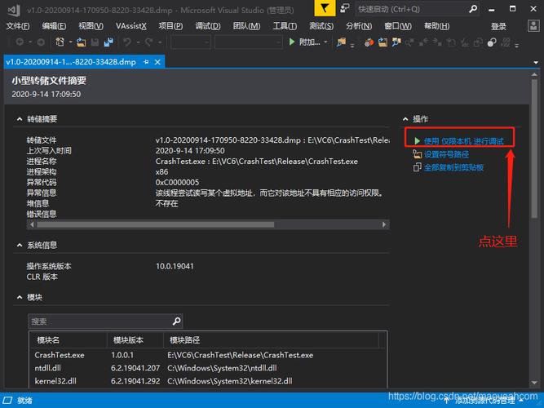Collapse the 系统信息 section
This screenshot has height=408, width=544.
click(x=20, y=245)
